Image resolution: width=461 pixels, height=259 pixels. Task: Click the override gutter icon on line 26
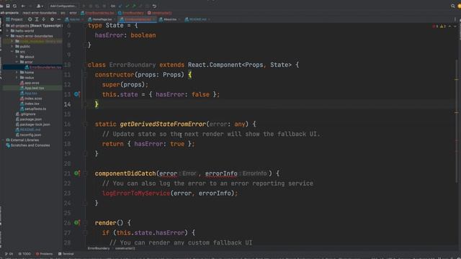pos(77,222)
